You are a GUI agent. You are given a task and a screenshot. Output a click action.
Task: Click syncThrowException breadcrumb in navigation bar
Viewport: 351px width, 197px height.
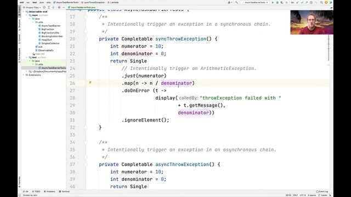(x=93, y=2)
